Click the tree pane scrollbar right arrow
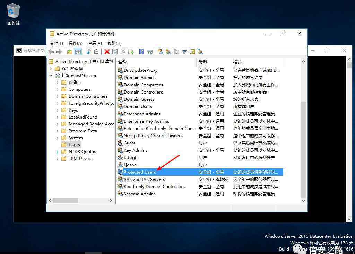The height and width of the screenshot is (254, 355). (111, 200)
